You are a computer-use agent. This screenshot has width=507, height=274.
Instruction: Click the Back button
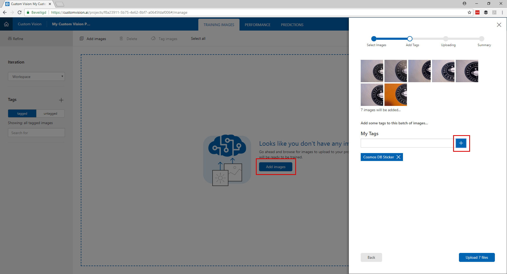371,257
